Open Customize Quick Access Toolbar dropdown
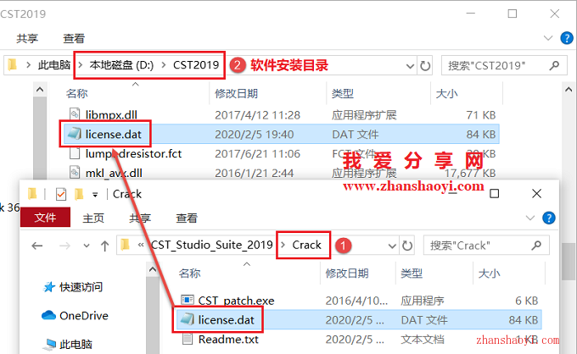The width and height of the screenshot is (577, 354). [95, 195]
